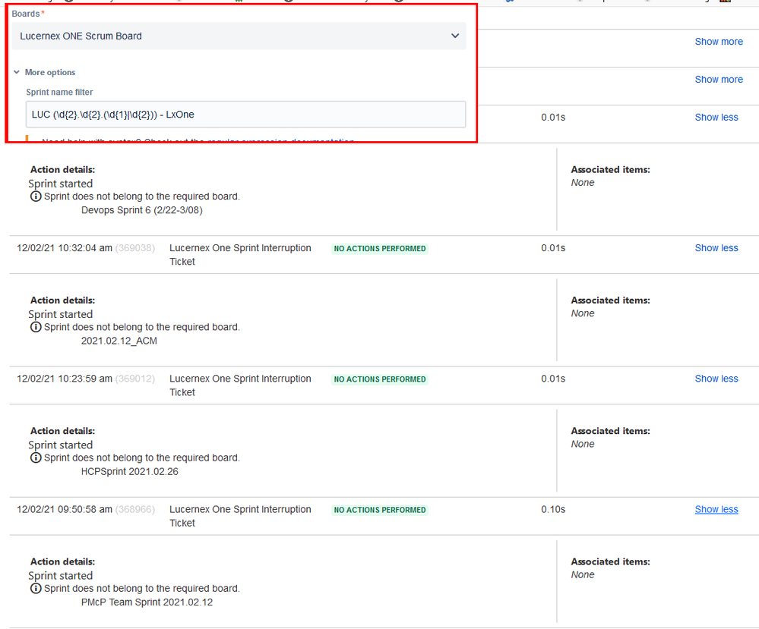The width and height of the screenshot is (759, 629).
Task: Click Show less for the 10:23:59 am entry
Action: coord(716,379)
